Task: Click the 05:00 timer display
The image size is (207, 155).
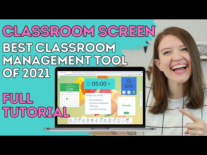Action: pyautogui.click(x=99, y=84)
